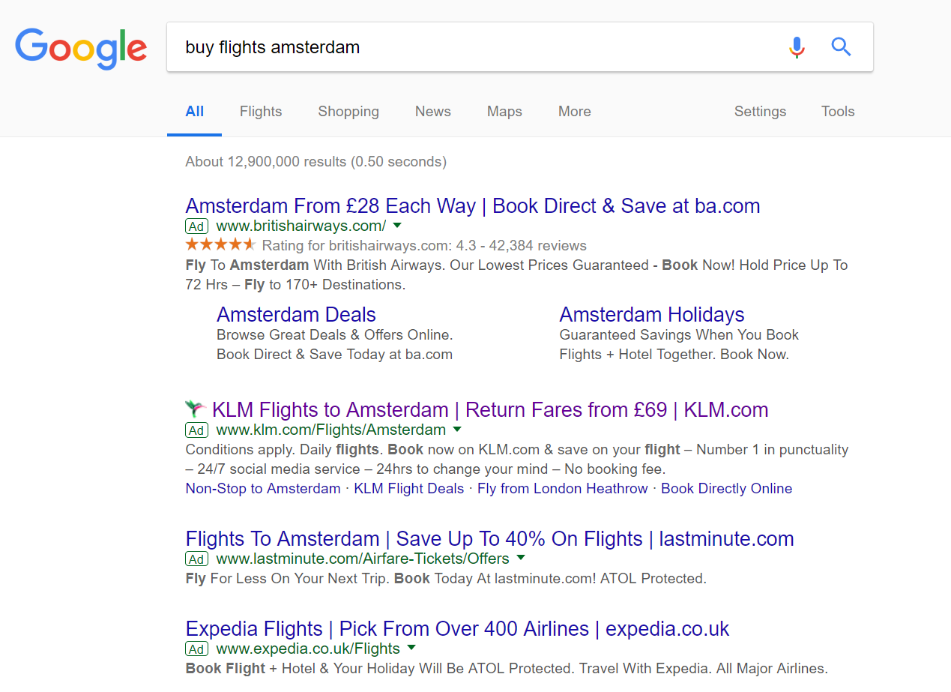
Task: Open Expedia Flights Pick From Over 400 Airlines
Action: coord(457,629)
